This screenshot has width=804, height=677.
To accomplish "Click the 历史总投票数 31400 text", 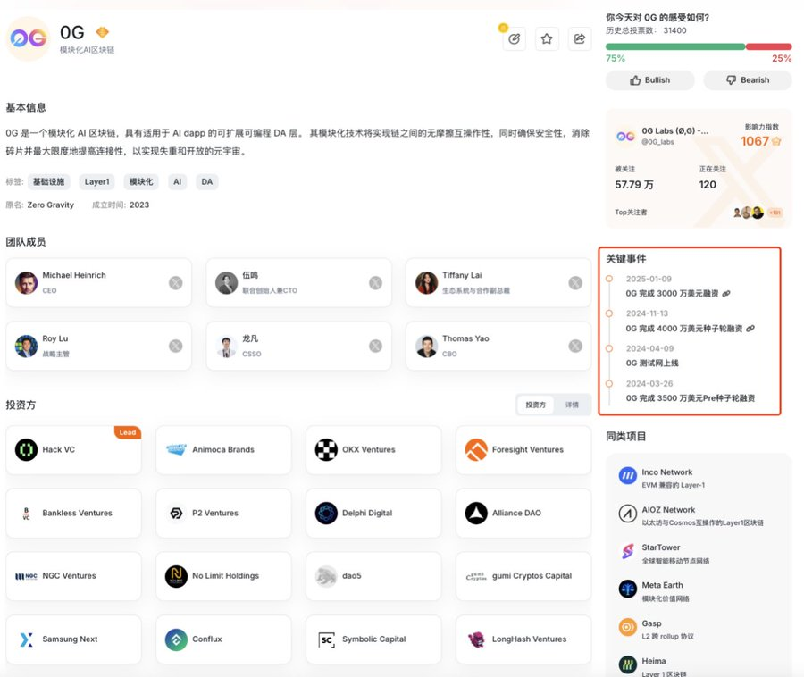I will pos(646,30).
